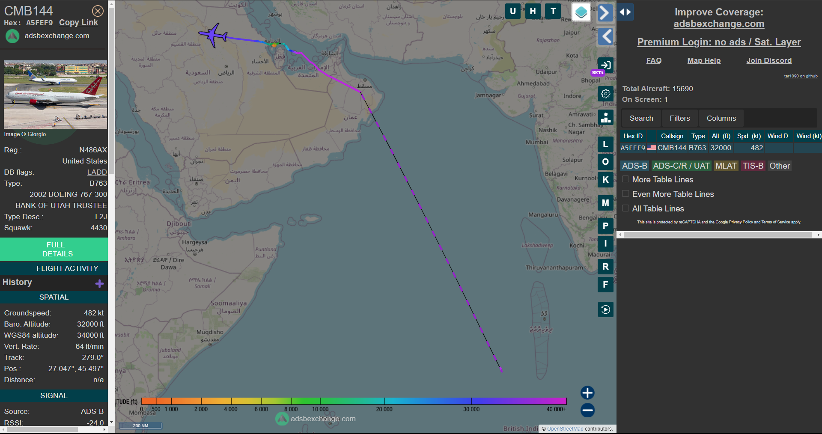Click the altitude color legend bar
Viewport: 822px width, 434px height.
point(354,401)
